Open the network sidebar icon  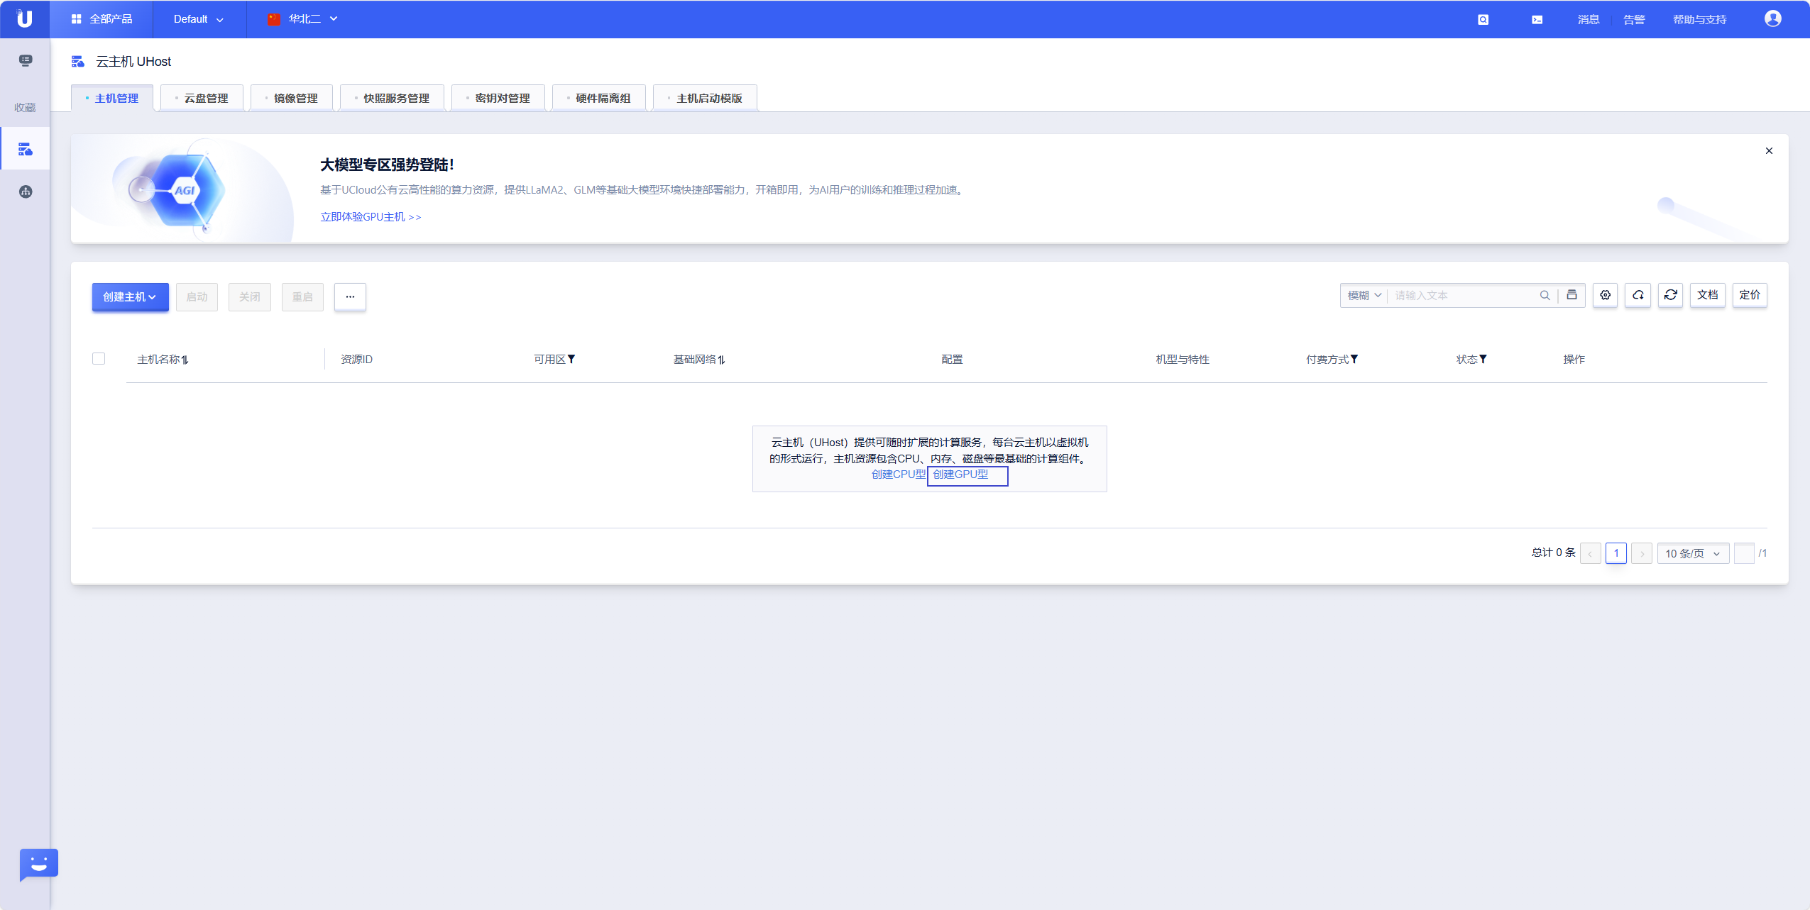(26, 192)
